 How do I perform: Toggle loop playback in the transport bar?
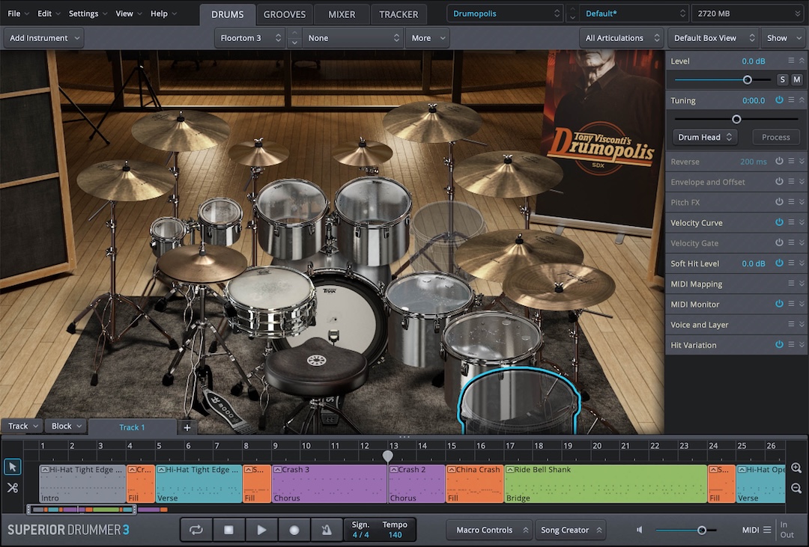[x=196, y=529]
